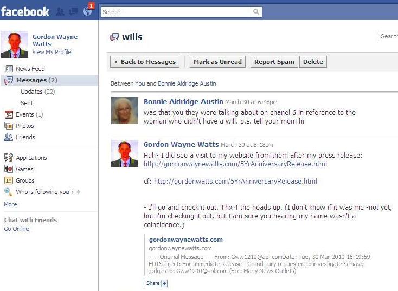Click the Applications icon
The height and width of the screenshot is (291, 398).
(x=9, y=158)
